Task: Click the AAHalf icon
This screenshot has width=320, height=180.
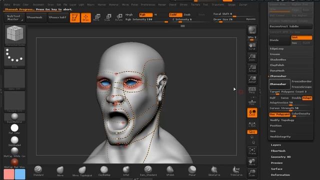Action: 252,79
